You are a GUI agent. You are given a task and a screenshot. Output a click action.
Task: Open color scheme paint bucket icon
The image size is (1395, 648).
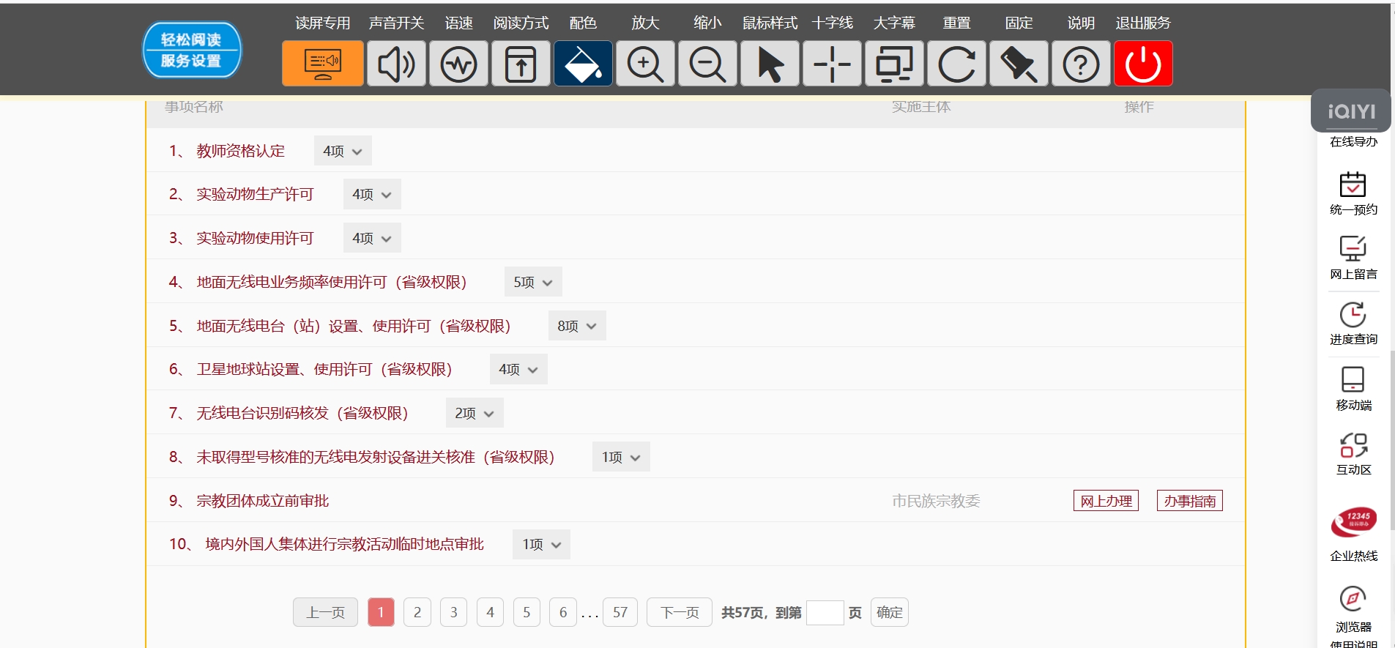(x=583, y=64)
